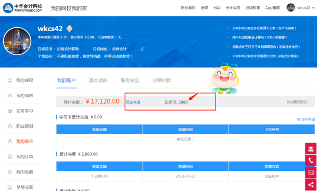317x191 pixels.
Task: Click the 我的课程 sidebar icon
Action: pyautogui.click(x=10, y=81)
